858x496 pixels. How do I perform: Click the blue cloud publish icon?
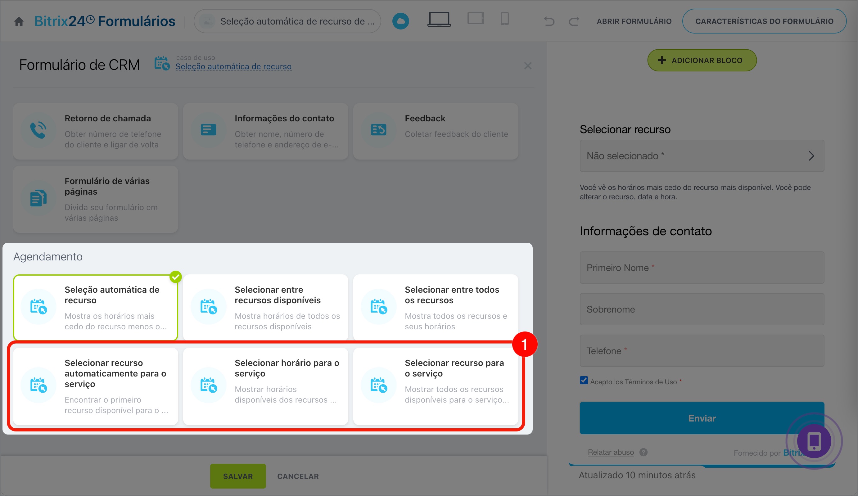400,21
